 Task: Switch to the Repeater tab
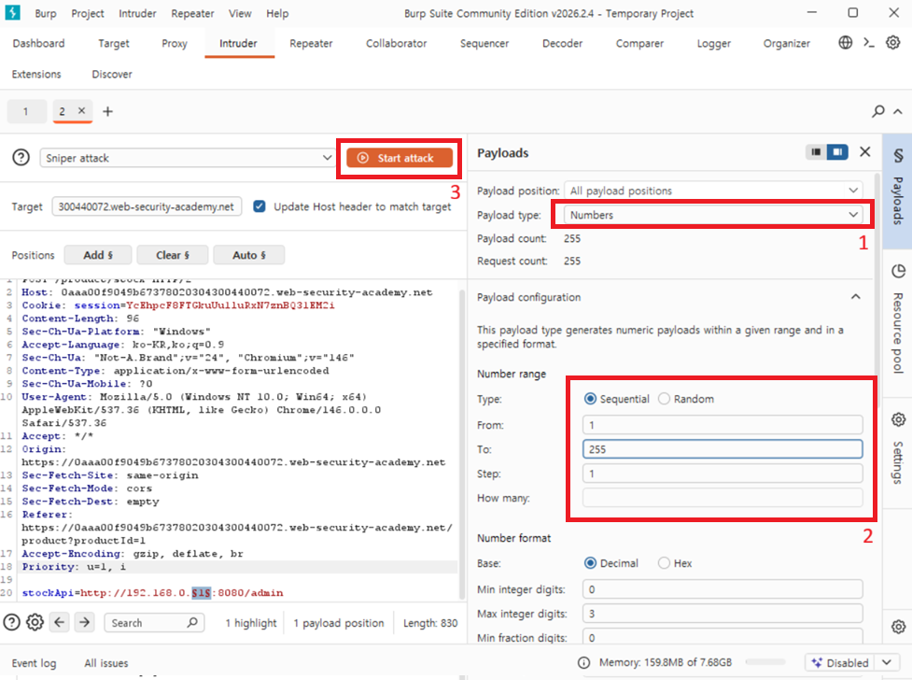pyautogui.click(x=311, y=43)
